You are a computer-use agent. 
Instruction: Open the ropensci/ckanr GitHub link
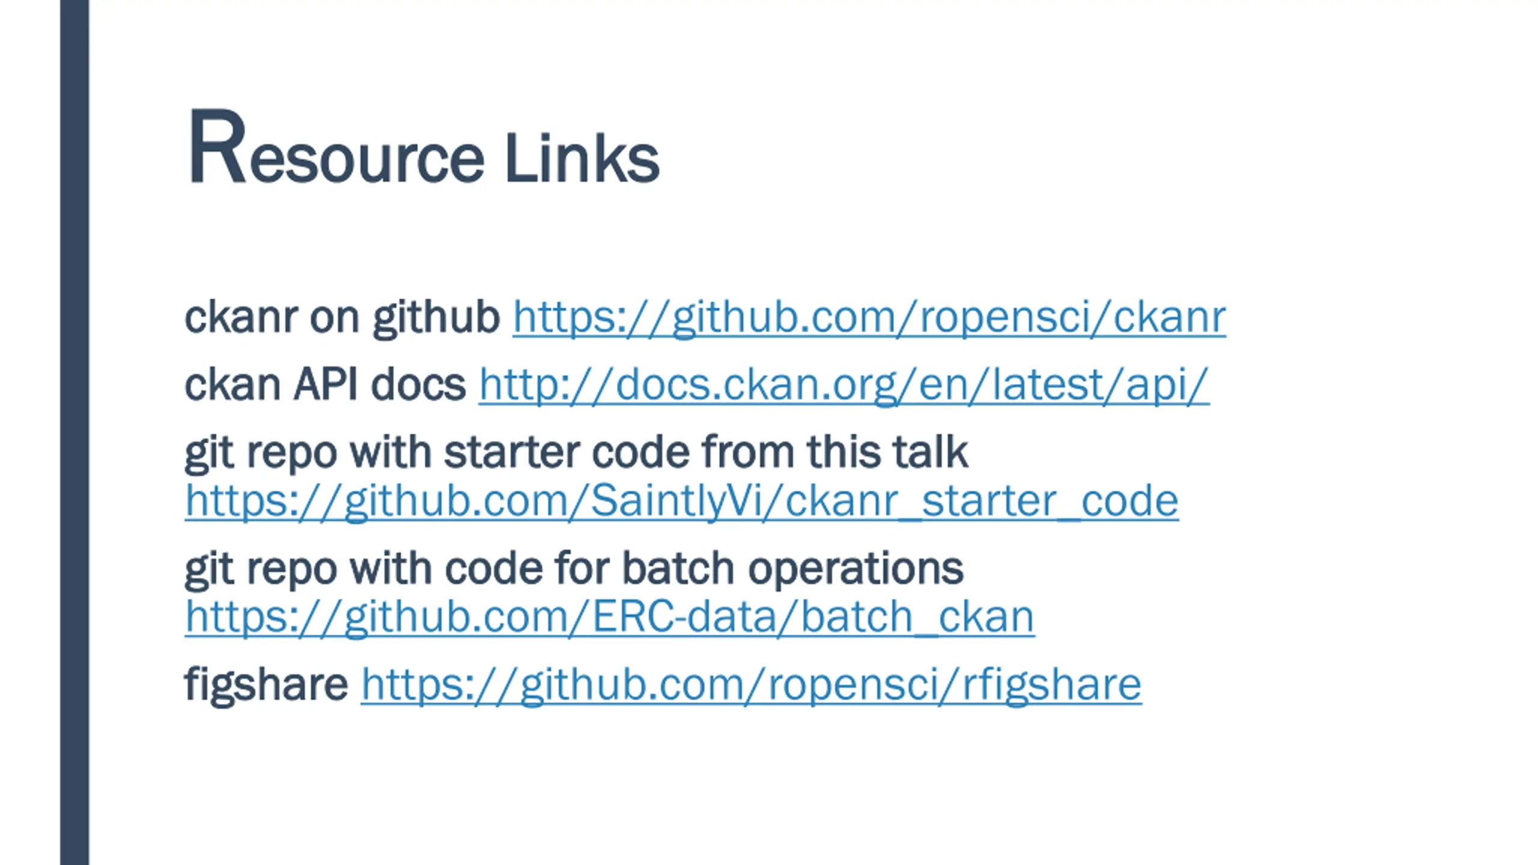click(x=869, y=317)
